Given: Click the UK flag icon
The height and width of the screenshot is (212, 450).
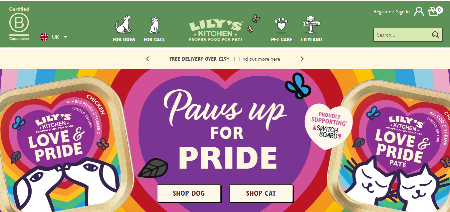Looking at the screenshot, I should (44, 37).
